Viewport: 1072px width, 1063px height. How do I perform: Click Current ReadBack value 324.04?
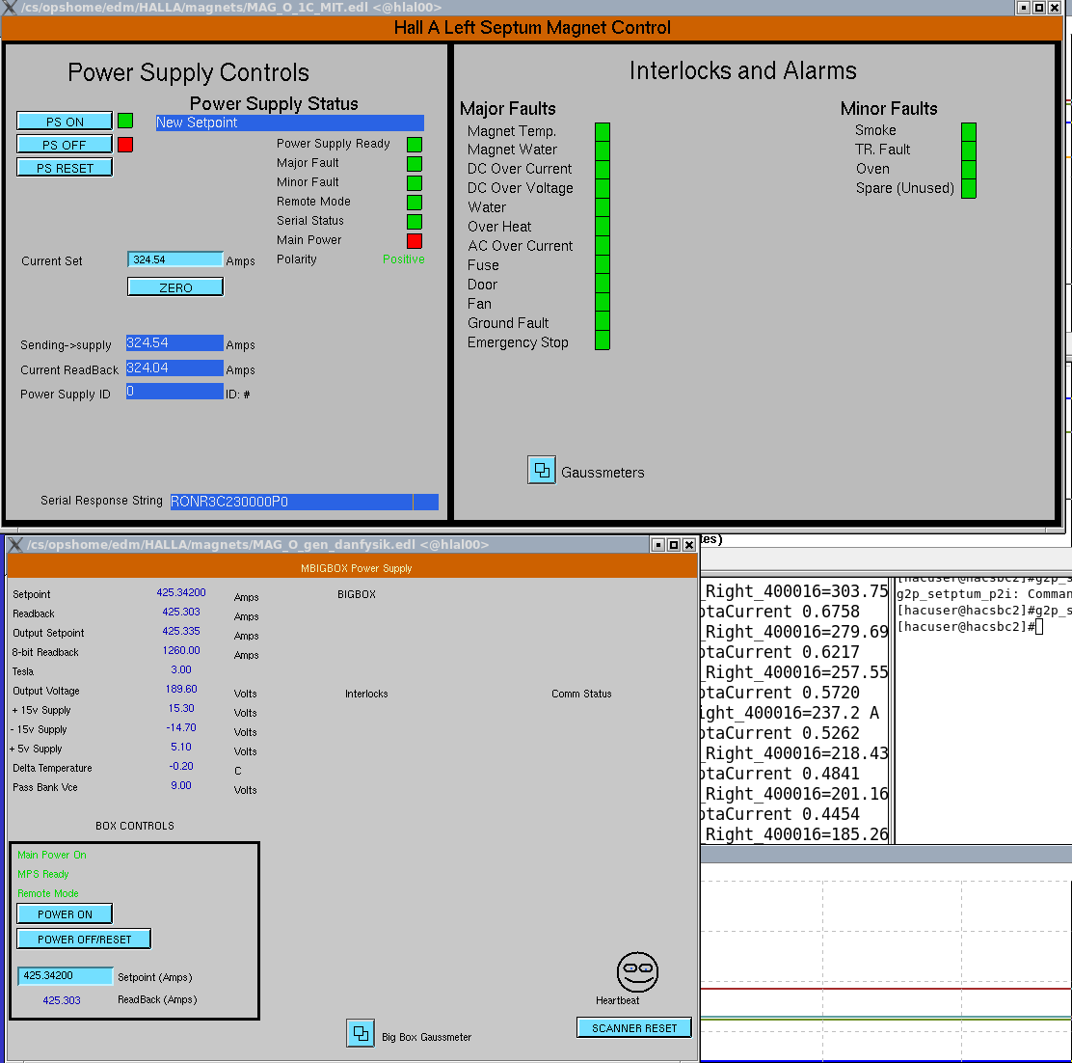tap(174, 368)
